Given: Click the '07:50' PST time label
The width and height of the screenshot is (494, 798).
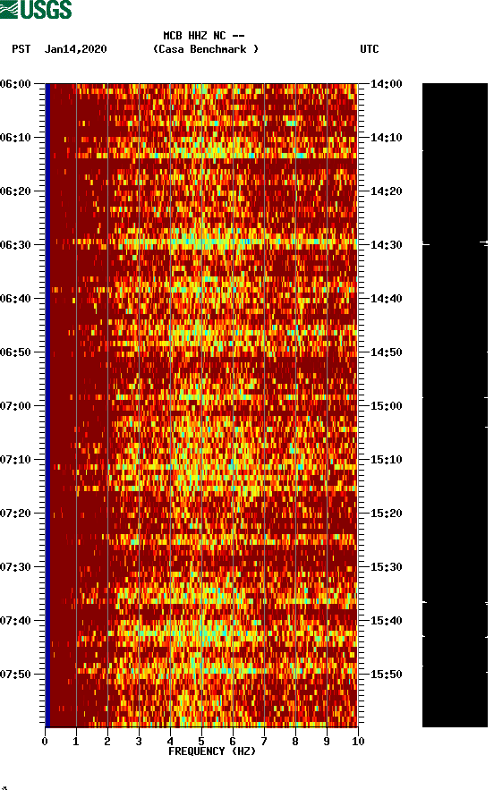Looking at the screenshot, I should [16, 675].
